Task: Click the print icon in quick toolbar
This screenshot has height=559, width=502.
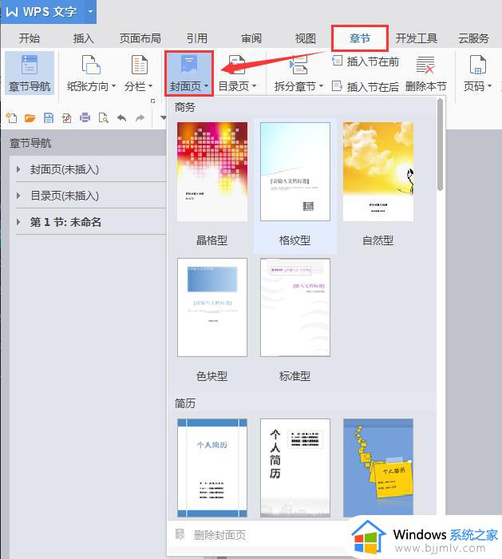Action: point(85,117)
